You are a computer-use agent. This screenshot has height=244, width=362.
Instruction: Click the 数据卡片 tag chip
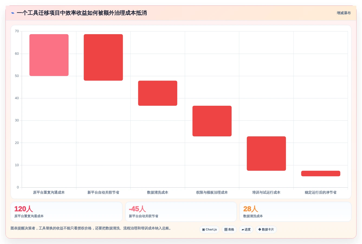(266, 229)
